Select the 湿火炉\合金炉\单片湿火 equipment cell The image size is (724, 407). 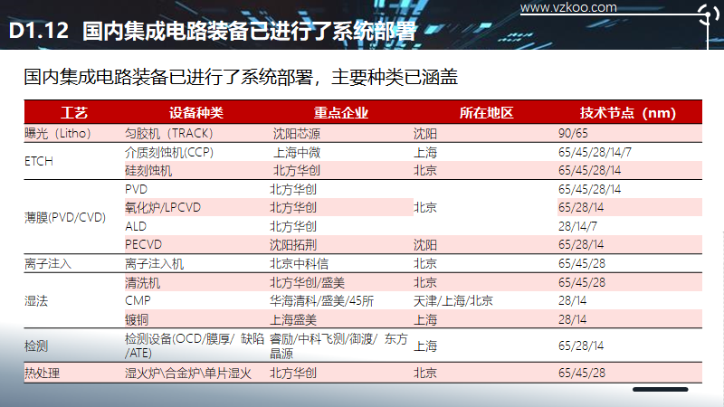[188, 373]
